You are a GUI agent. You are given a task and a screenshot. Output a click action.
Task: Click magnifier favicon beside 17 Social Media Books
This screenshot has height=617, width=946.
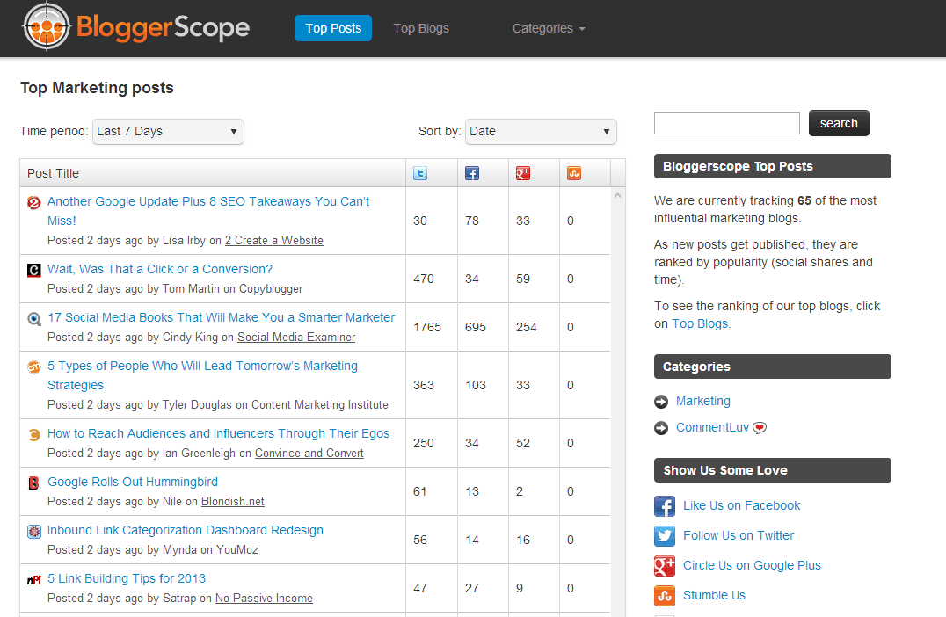click(x=34, y=318)
